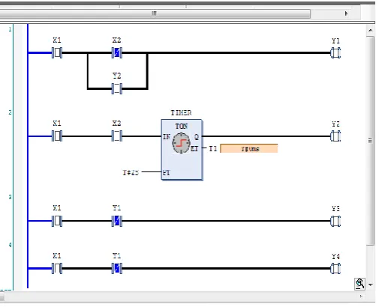Select the Y2 parallel contact in rung 1

tap(117, 88)
